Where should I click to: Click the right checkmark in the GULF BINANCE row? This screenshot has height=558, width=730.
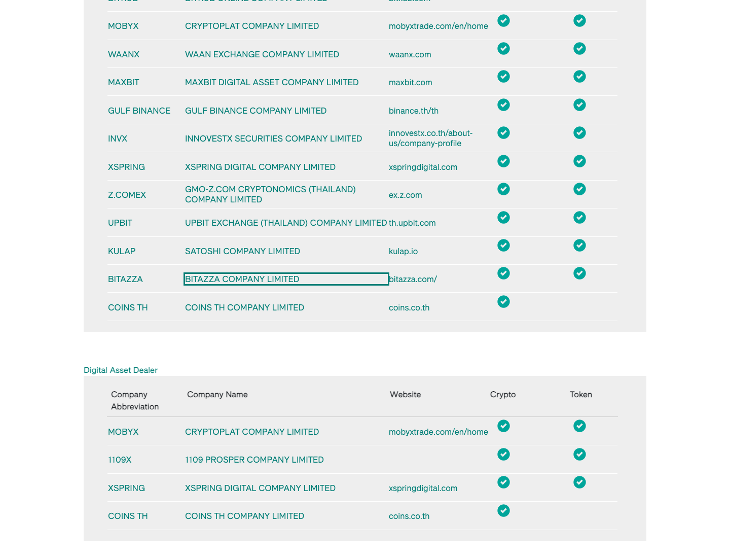tap(579, 105)
